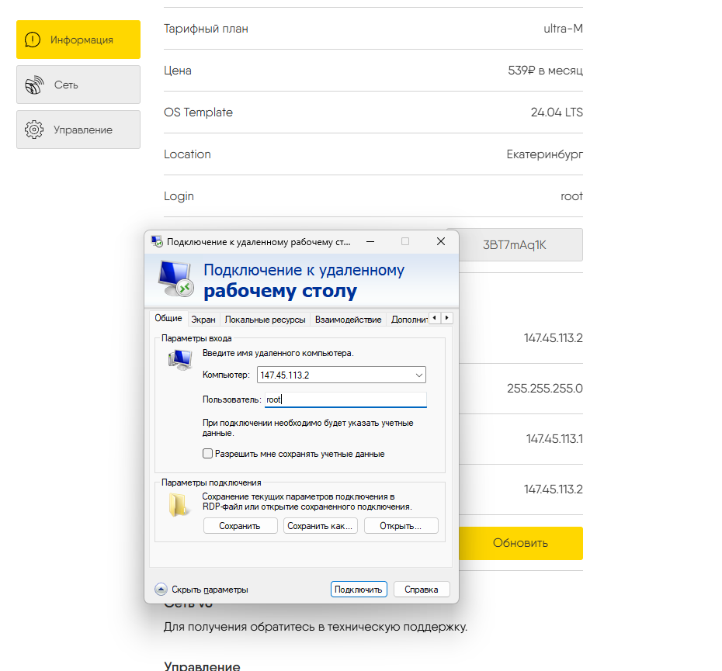The height and width of the screenshot is (671, 722).
Task: Open the Информация sidebar section
Action: (78, 40)
